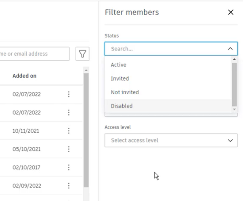Select Active status option
The image size is (243, 201).
coord(168,65)
